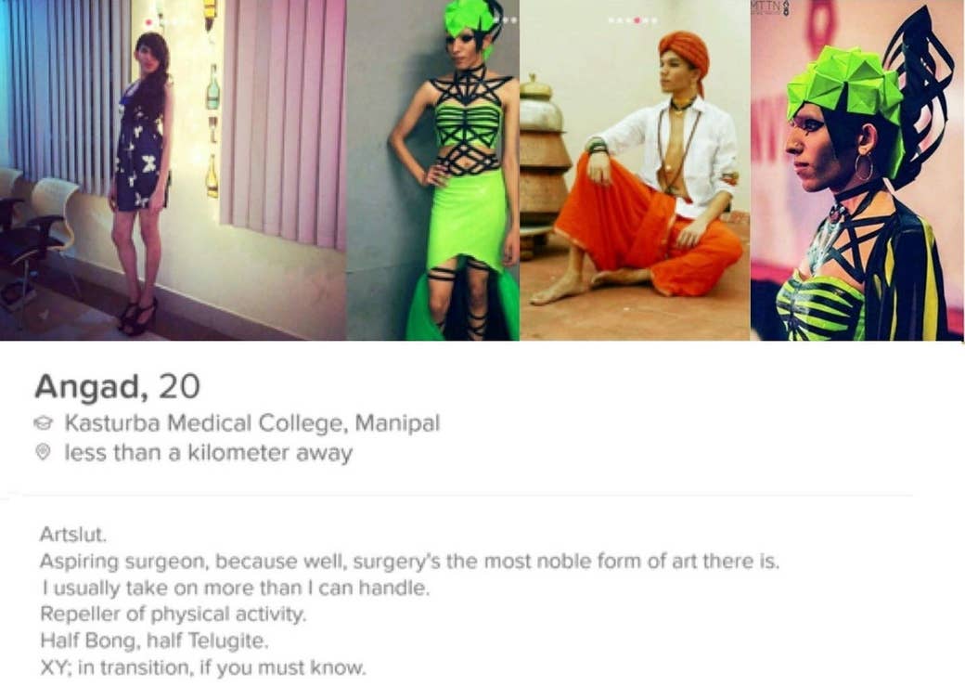Click the Repeller of physical activity line
Image resolution: width=965 pixels, height=699 pixels.
173,614
